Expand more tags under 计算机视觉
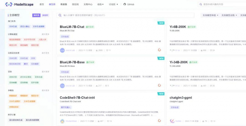The image size is (246, 126). [46, 34]
